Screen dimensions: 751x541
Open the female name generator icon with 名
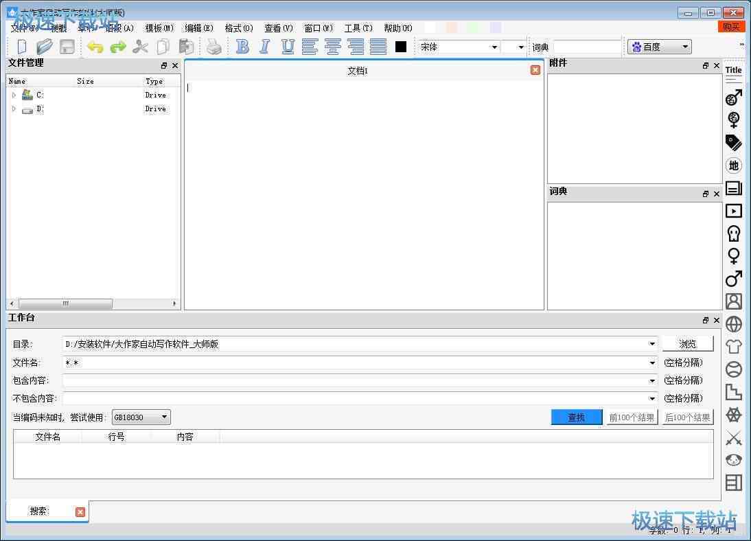point(733,119)
